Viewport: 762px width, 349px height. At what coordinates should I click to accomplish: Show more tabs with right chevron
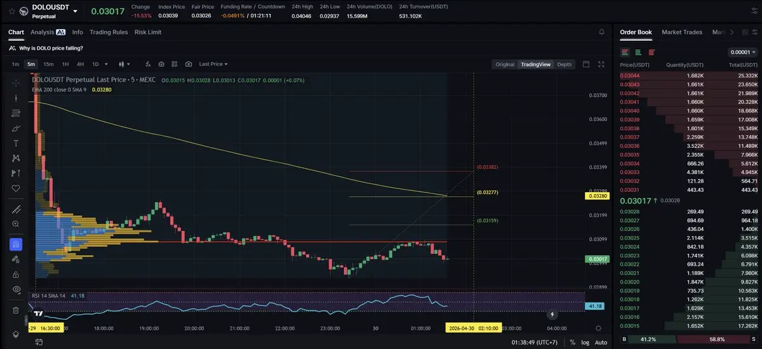point(732,32)
